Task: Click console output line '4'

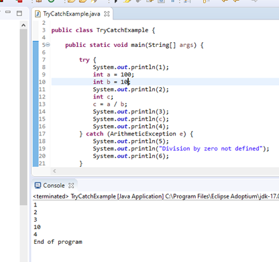Action: pos(36,235)
